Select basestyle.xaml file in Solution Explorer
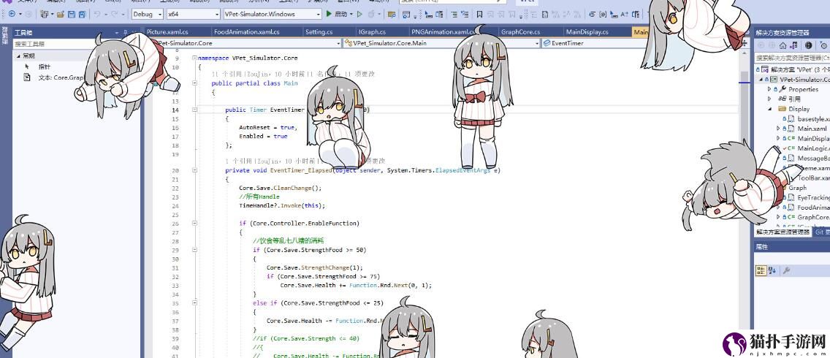 (x=814, y=118)
